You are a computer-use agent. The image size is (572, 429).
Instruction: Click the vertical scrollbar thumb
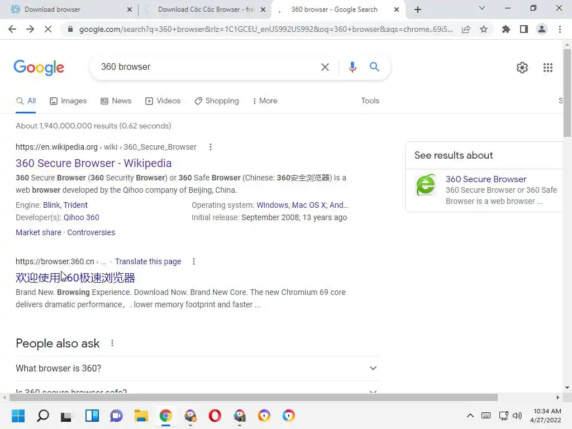567,93
